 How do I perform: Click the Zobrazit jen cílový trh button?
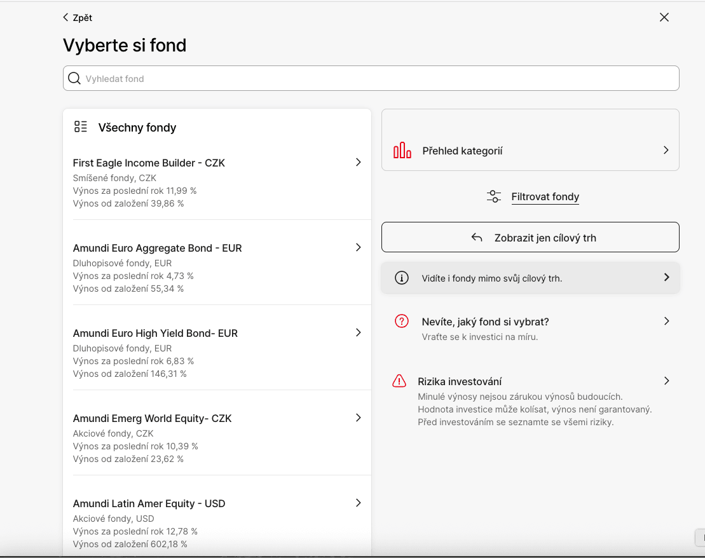point(530,237)
